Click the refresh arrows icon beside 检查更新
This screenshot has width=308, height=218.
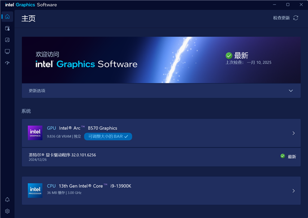pos(296,18)
